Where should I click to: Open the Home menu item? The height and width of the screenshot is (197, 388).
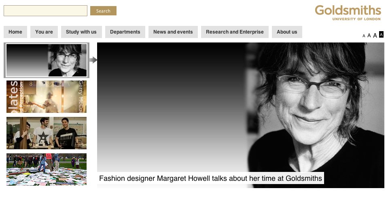[15, 32]
